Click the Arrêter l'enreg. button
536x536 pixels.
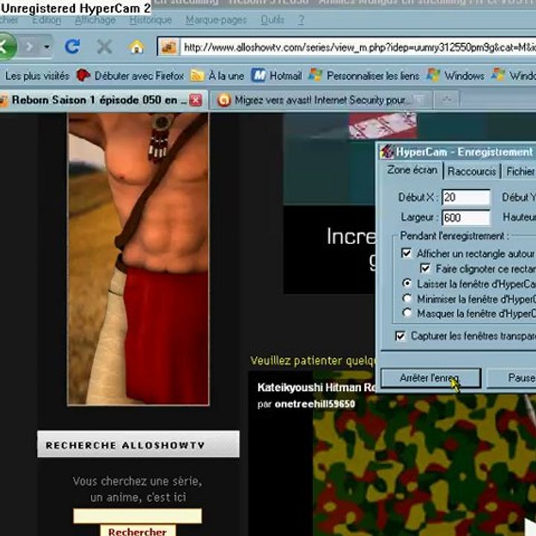coord(431,377)
